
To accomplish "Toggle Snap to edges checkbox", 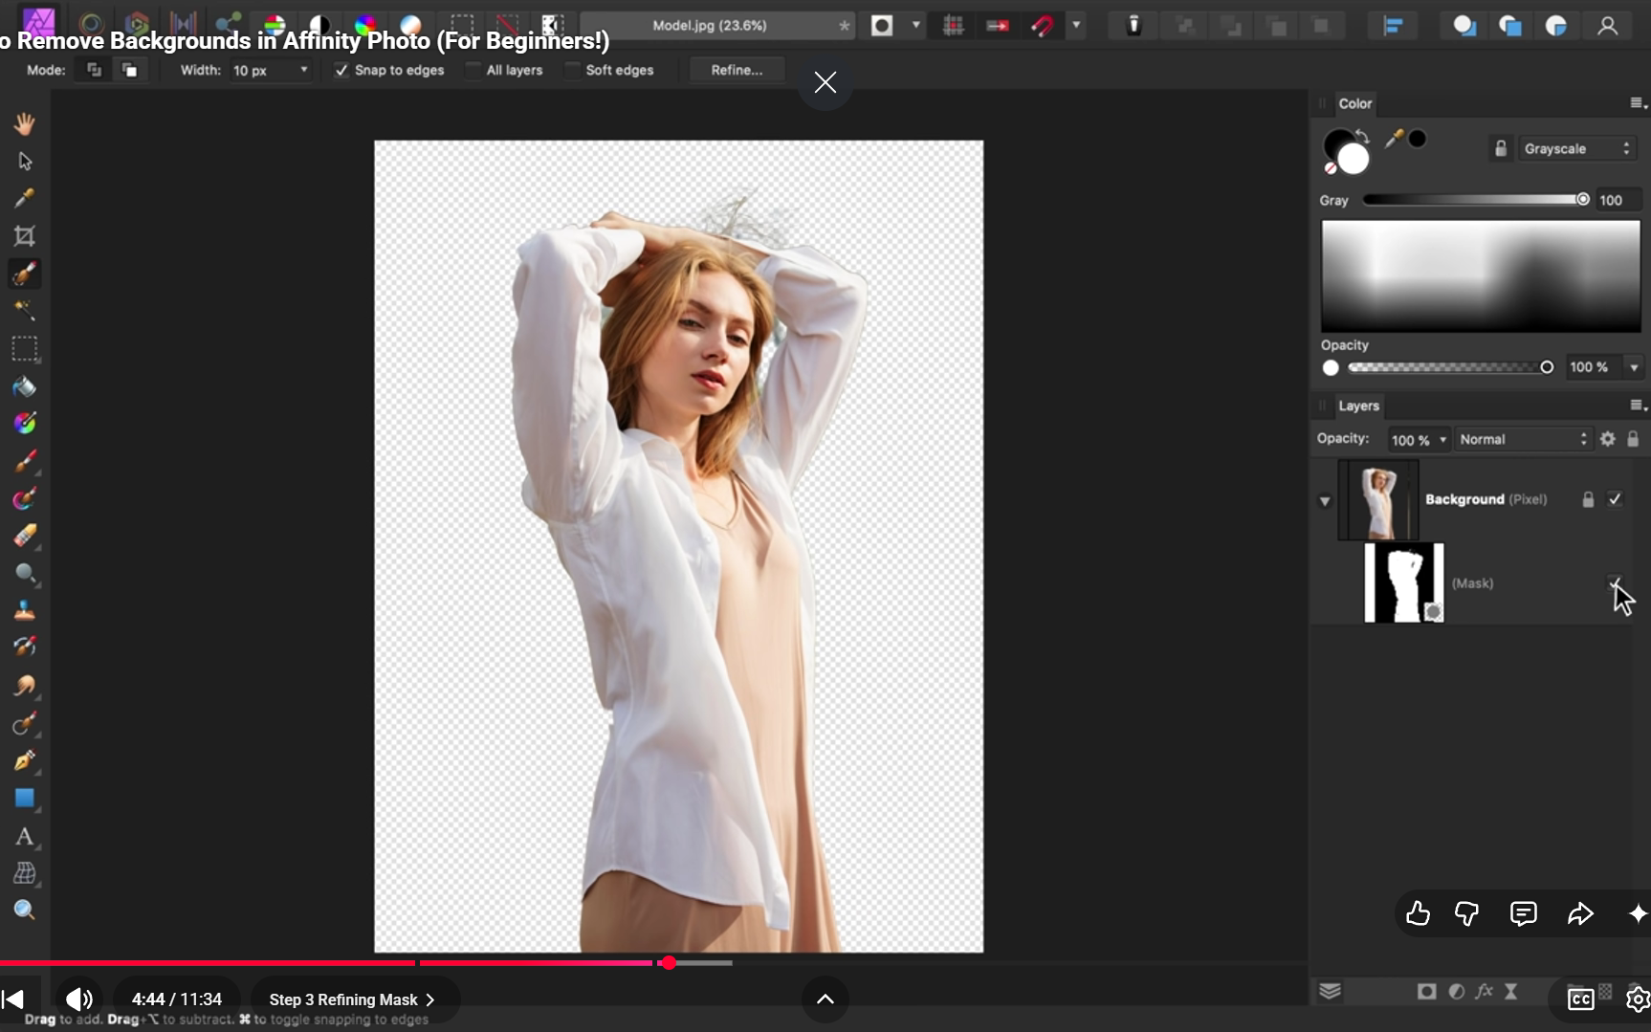I will [341, 71].
